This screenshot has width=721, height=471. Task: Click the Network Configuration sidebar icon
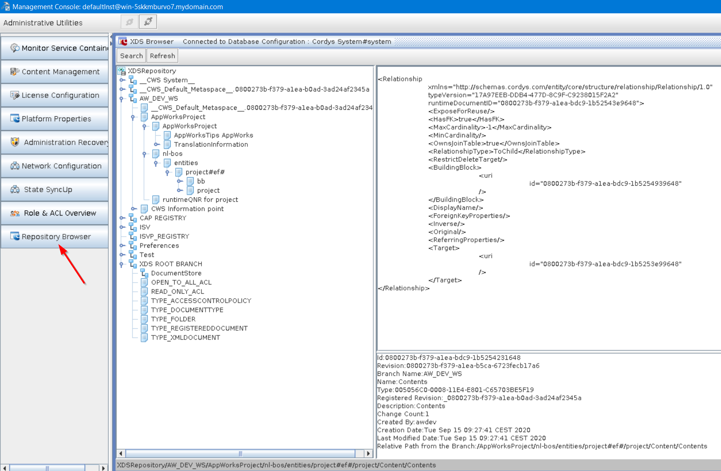15,166
